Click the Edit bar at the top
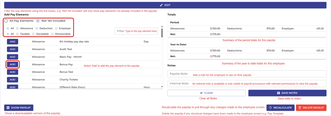Image resolution: width=331 pixels, height=116 pixels. 165,5
